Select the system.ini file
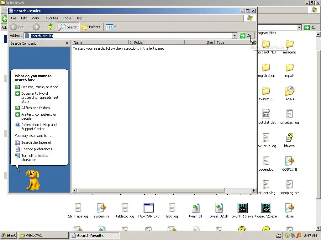The width and height of the screenshot is (321, 240). pyautogui.click(x=101, y=211)
